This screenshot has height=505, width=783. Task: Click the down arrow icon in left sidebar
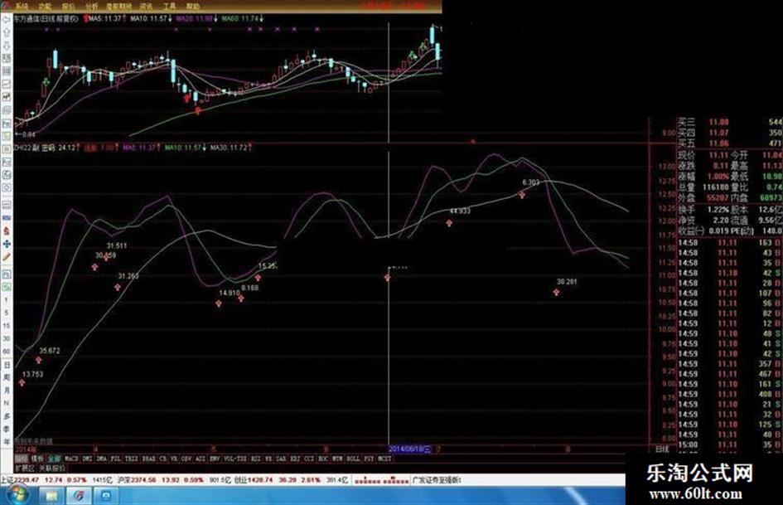coord(7,46)
